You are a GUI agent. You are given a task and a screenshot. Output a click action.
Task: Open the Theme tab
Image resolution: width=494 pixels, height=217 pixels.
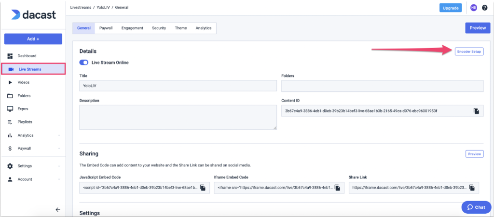(181, 28)
